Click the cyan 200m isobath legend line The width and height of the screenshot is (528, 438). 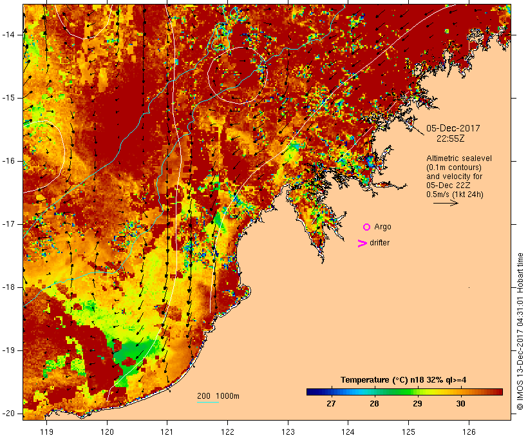pos(208,402)
